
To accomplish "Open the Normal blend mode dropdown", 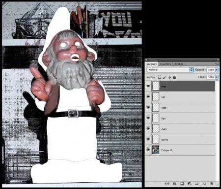I will coord(170,70).
